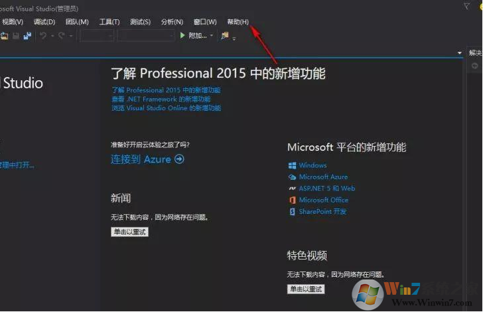483x312 pixels.
Task: Click the Open File toolbar icon
Action: 4,36
